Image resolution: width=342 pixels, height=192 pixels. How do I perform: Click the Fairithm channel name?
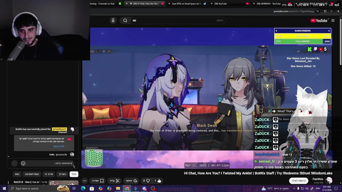318,179
